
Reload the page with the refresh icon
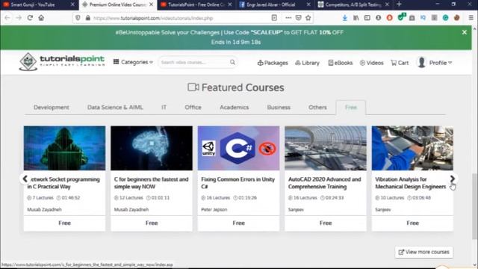(30, 18)
